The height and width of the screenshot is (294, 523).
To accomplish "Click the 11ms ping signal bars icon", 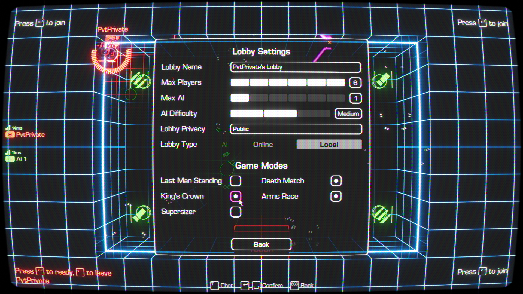I will [x=8, y=152].
